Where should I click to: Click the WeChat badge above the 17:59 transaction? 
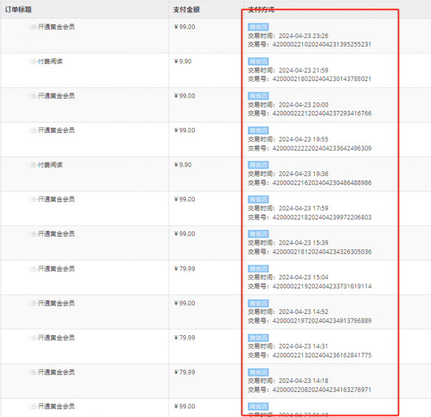tap(258, 199)
